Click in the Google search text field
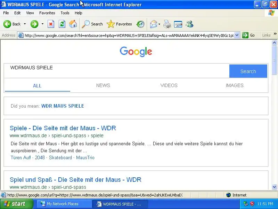This screenshot has width=278, height=209. click(117, 71)
